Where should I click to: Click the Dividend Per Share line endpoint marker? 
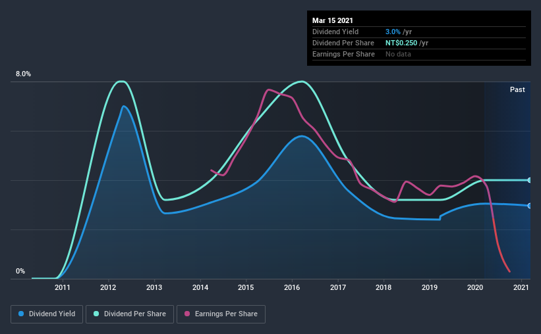pos(529,180)
